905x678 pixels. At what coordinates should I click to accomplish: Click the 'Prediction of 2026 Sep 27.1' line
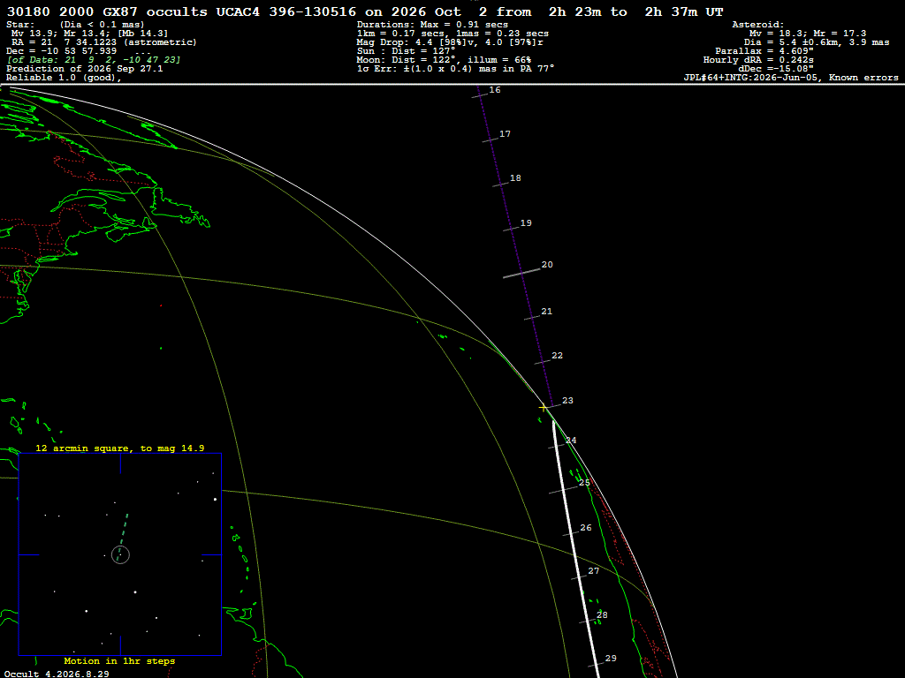(84, 69)
